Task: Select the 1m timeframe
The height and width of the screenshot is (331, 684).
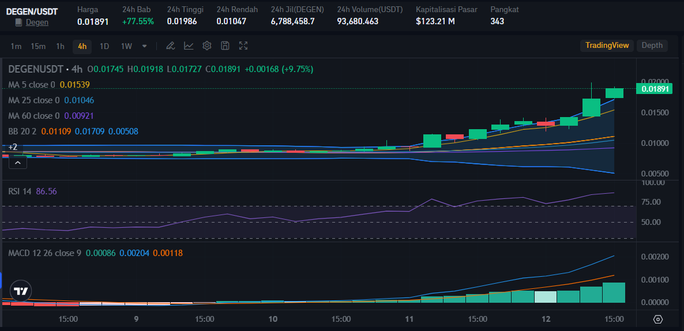Action: [16, 46]
